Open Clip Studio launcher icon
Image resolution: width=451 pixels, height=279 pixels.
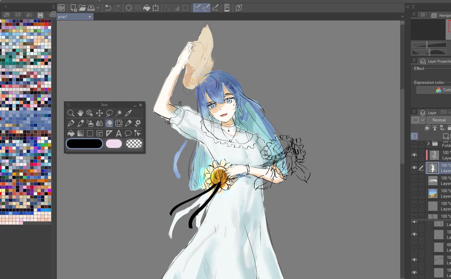click(x=61, y=7)
